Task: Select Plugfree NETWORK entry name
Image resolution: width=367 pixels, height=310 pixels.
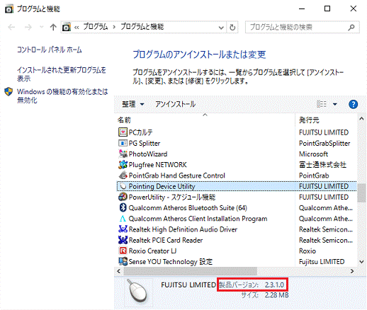Action: [x=157, y=165]
